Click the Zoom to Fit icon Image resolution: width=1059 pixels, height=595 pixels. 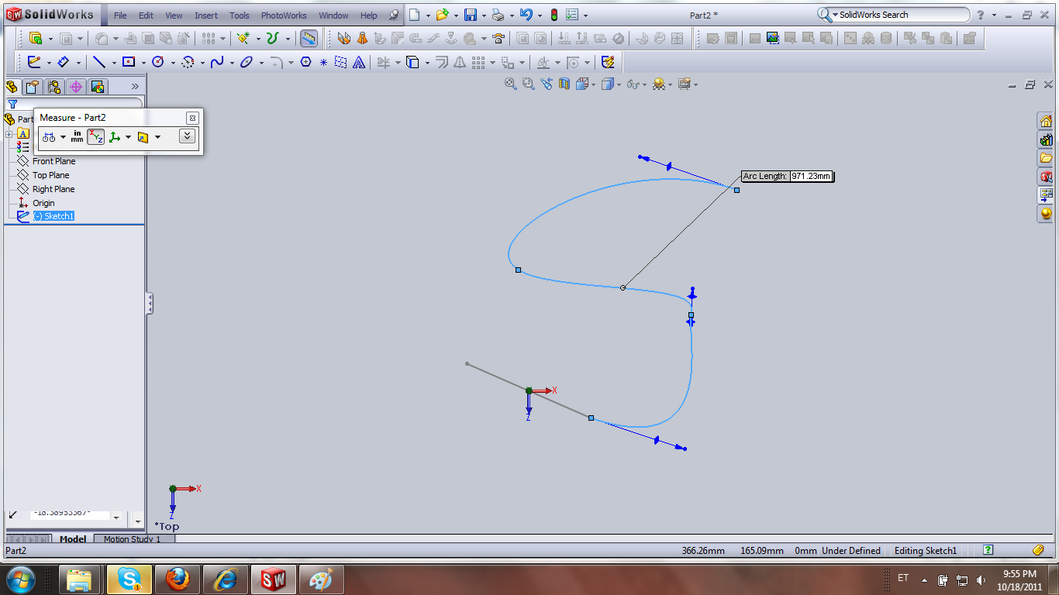point(509,84)
